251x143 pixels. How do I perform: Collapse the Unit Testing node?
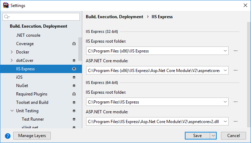(12, 111)
